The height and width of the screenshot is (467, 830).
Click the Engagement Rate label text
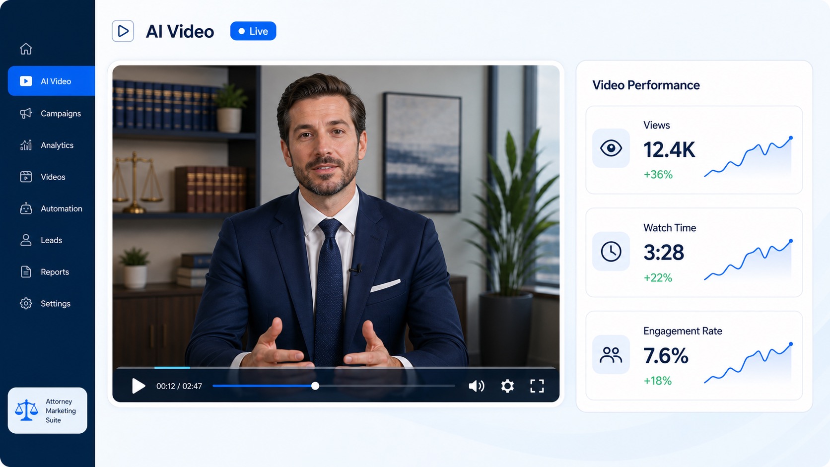point(683,331)
